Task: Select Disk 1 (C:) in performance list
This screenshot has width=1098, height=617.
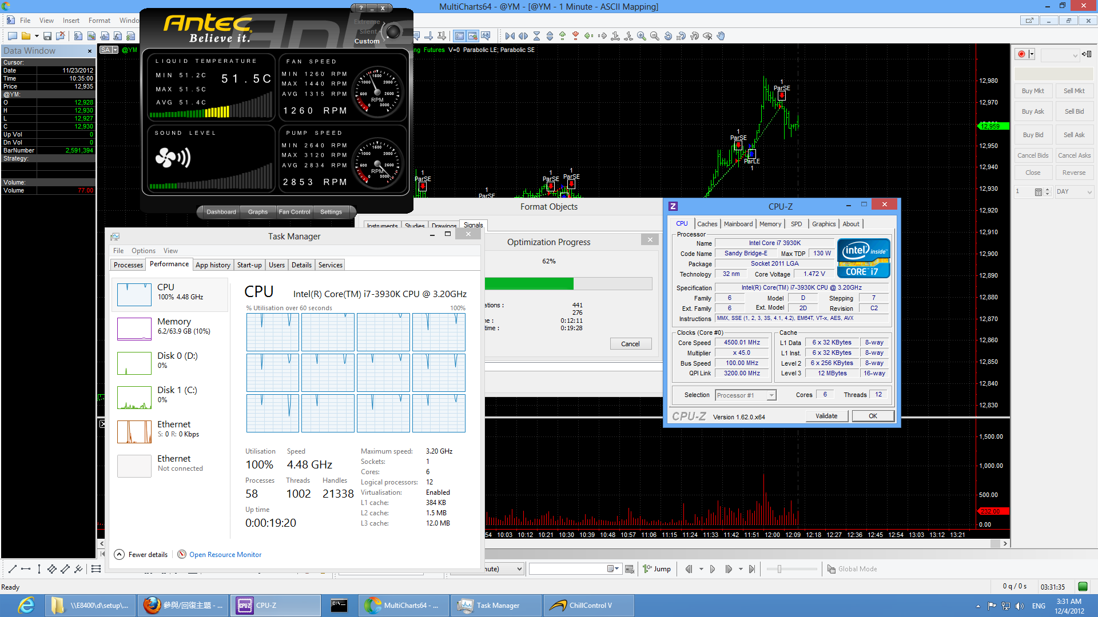Action: coord(170,397)
